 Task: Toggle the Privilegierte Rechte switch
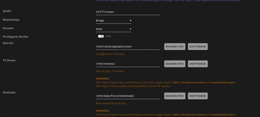(x=101, y=36)
